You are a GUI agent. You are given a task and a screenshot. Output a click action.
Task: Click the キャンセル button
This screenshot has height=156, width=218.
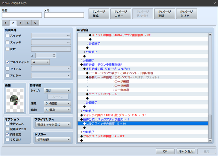(186, 151)
